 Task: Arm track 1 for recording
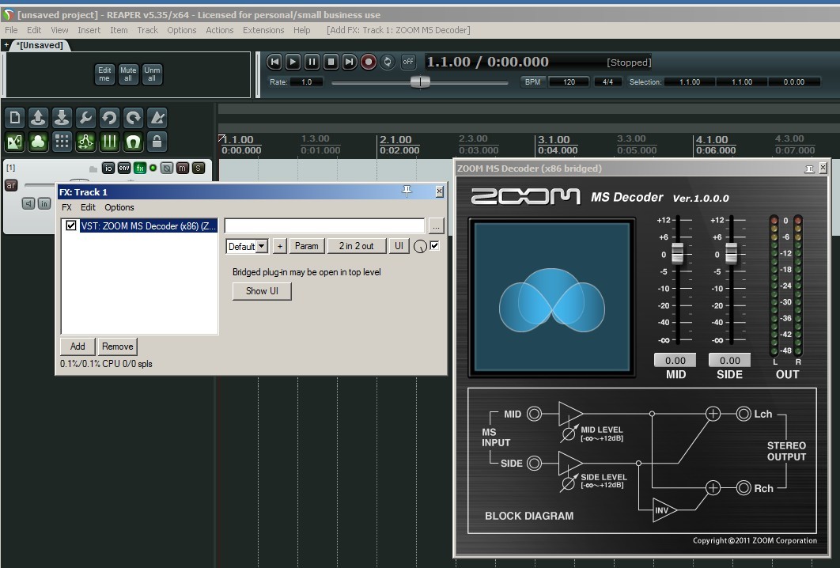[x=11, y=185]
